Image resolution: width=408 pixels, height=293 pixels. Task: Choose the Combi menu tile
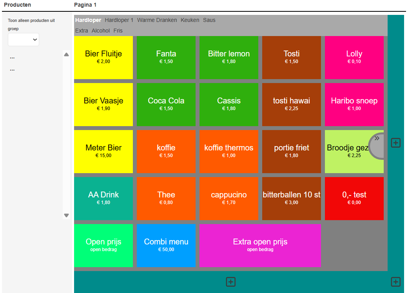pyautogui.click(x=166, y=245)
